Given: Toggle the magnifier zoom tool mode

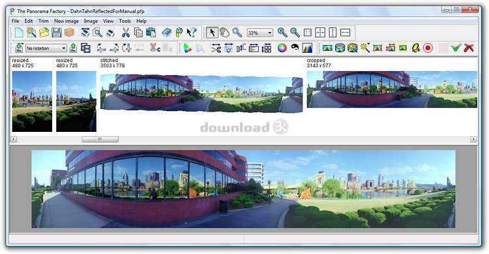Looking at the screenshot, I should coord(237,33).
